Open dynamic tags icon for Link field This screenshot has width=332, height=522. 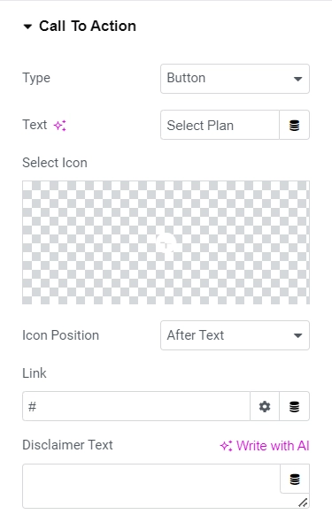294,406
